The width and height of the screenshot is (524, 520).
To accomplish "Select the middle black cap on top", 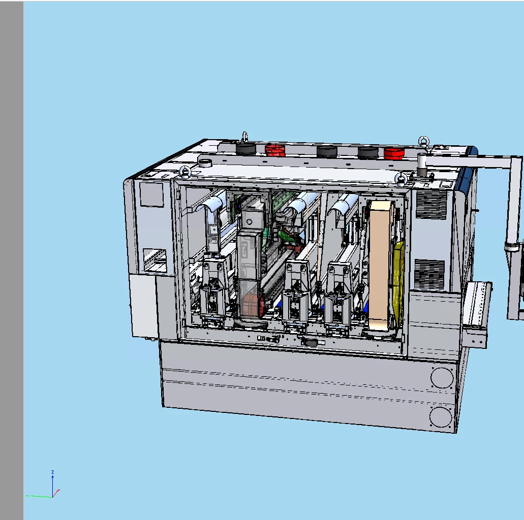I will pos(327,151).
